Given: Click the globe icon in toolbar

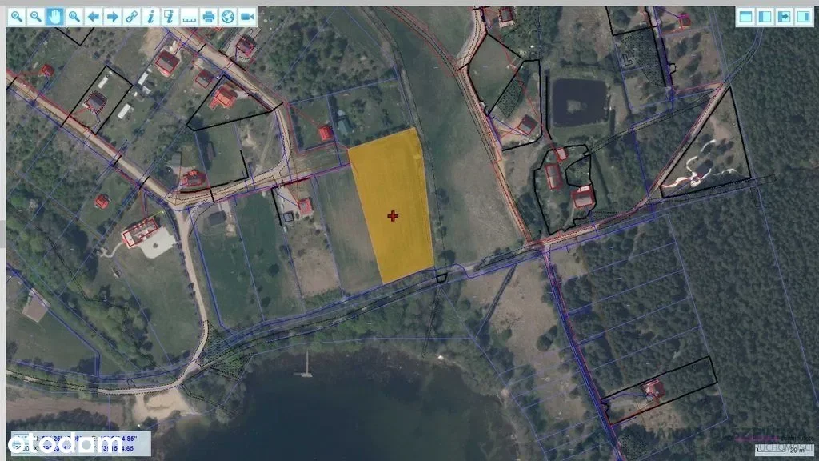Looking at the screenshot, I should (228, 16).
